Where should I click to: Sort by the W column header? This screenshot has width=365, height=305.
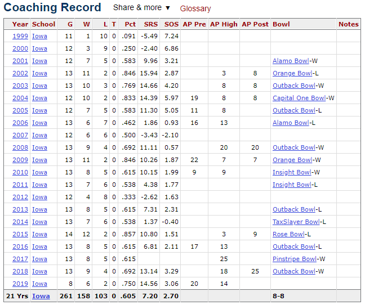(86, 24)
